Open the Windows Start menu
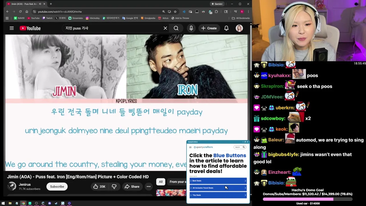 point(3,203)
